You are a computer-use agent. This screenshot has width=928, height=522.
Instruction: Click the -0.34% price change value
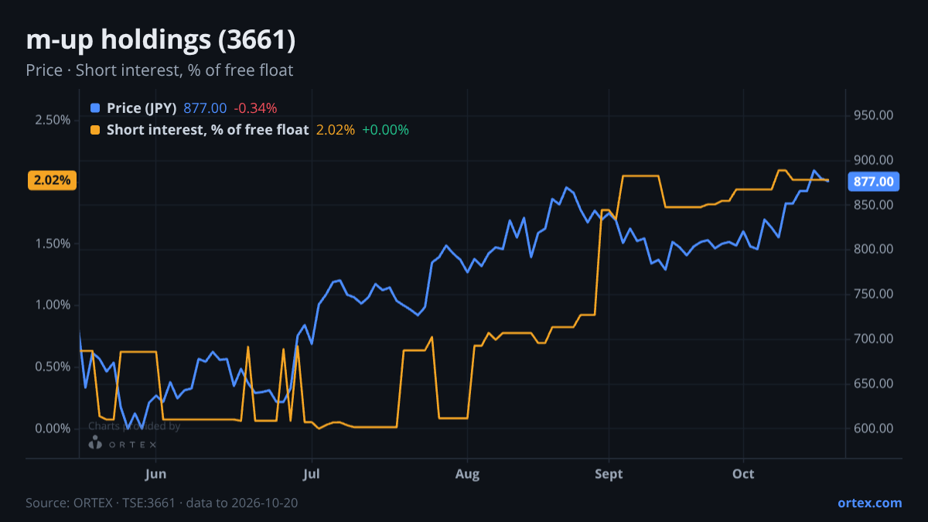(255, 108)
